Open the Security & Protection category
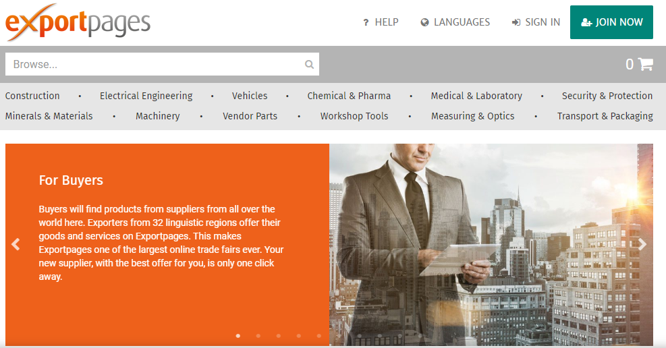Screen dimensions: 666x348 tap(607, 96)
